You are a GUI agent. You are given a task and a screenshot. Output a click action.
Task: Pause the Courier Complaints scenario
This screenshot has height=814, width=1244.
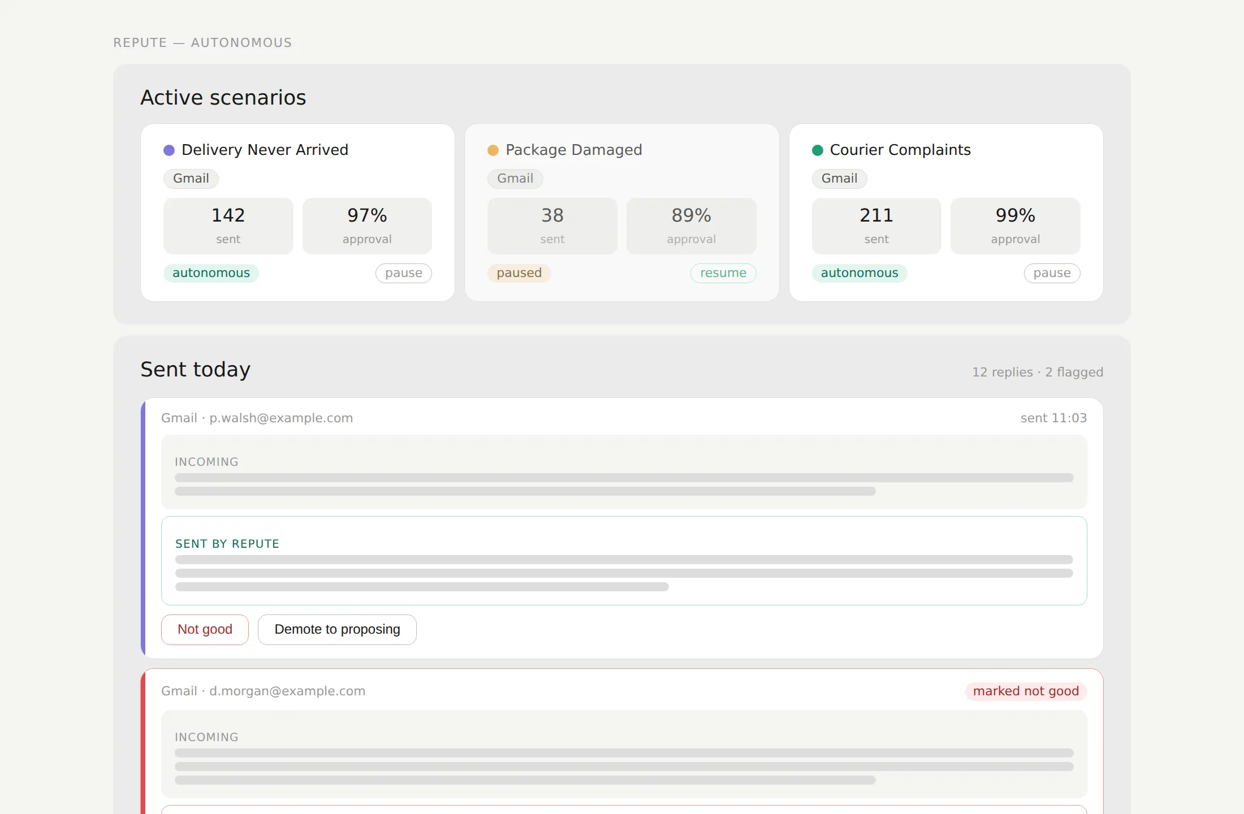coord(1052,273)
